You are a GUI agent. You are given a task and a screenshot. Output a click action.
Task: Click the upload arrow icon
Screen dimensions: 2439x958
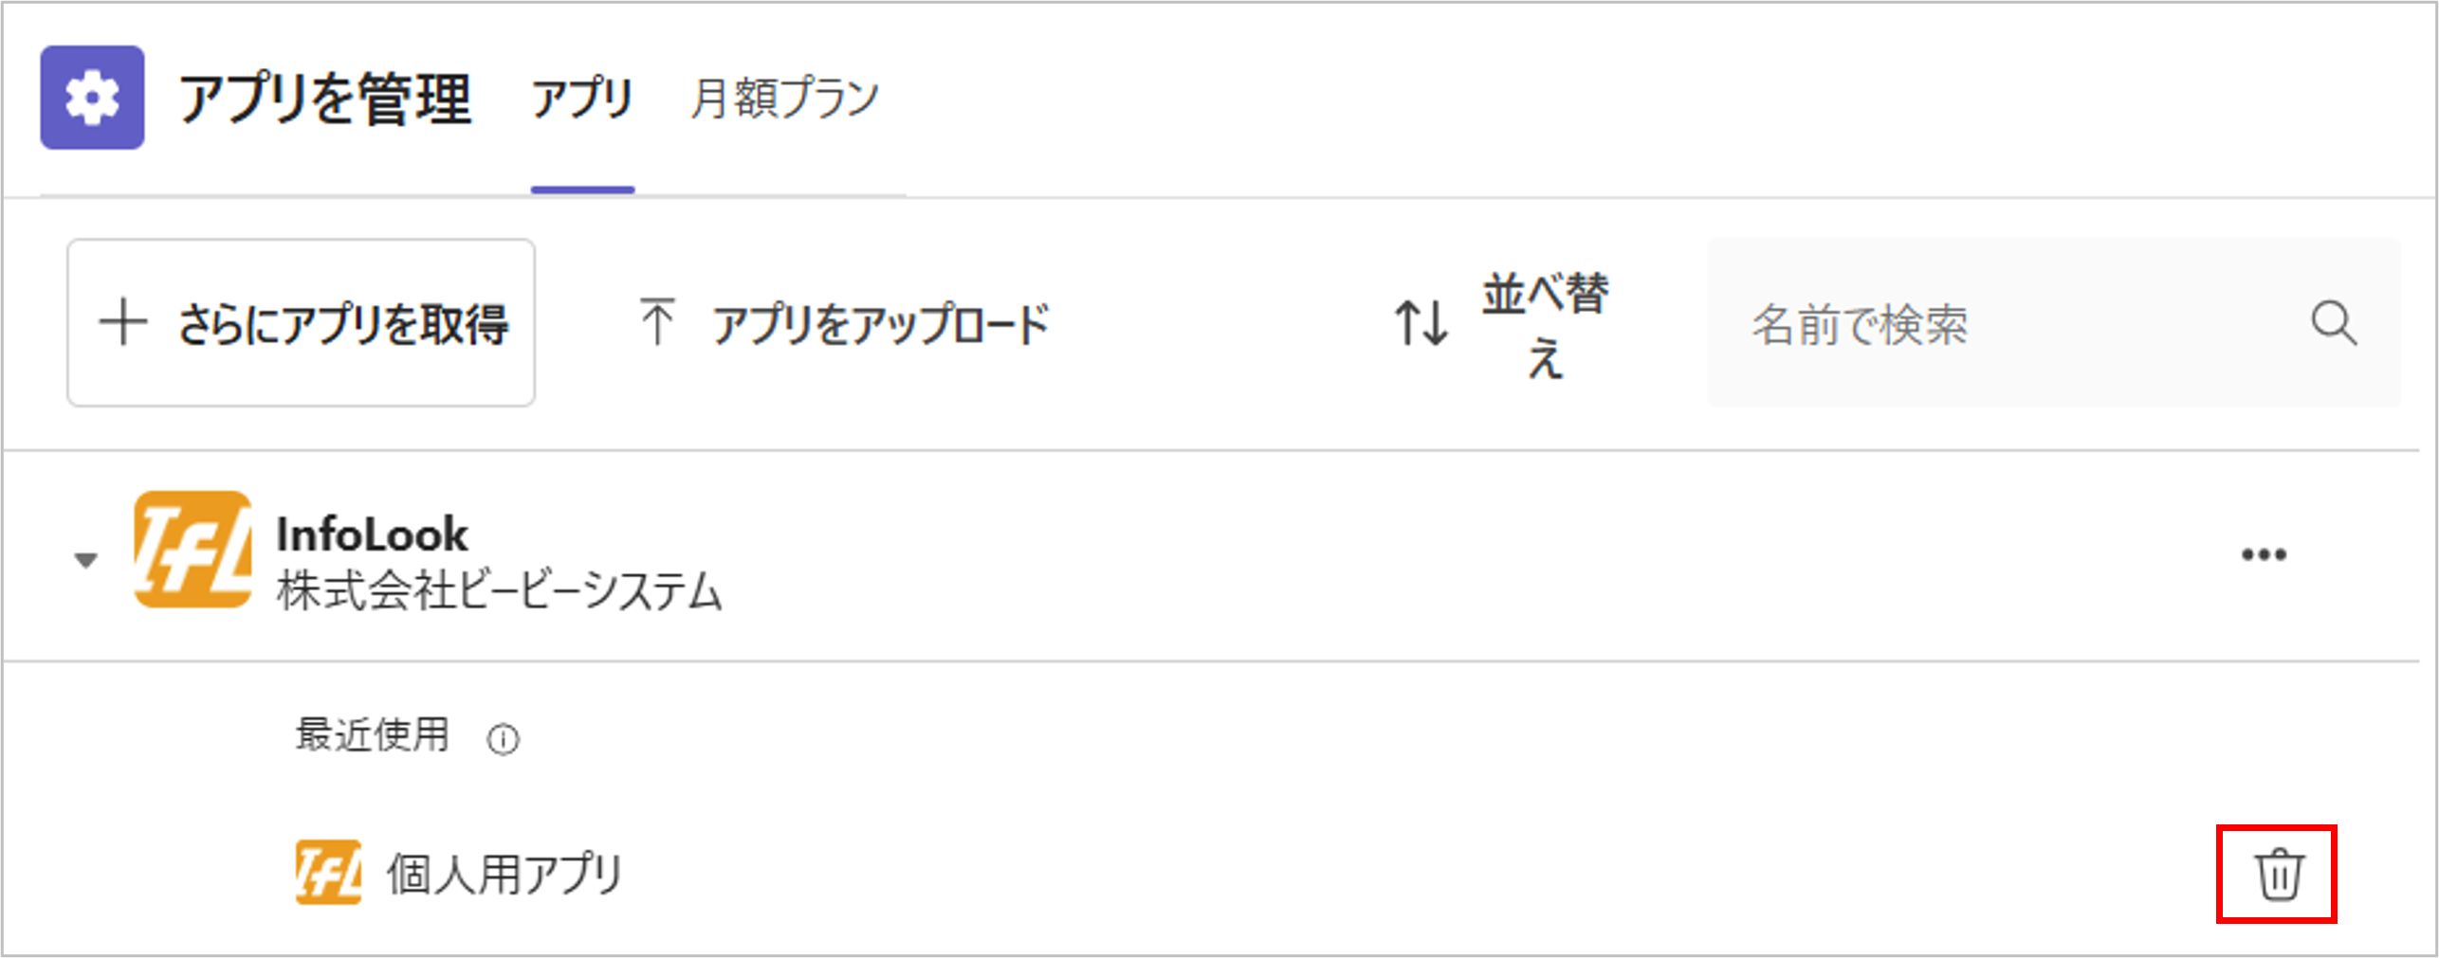(x=656, y=322)
